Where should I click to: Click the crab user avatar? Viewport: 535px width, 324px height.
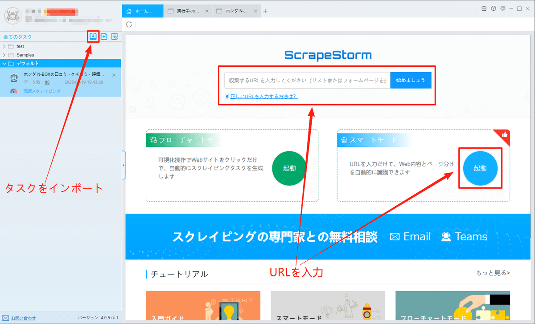click(12, 16)
